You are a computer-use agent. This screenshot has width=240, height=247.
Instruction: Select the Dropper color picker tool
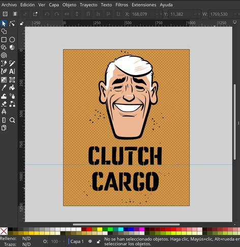click(4, 88)
